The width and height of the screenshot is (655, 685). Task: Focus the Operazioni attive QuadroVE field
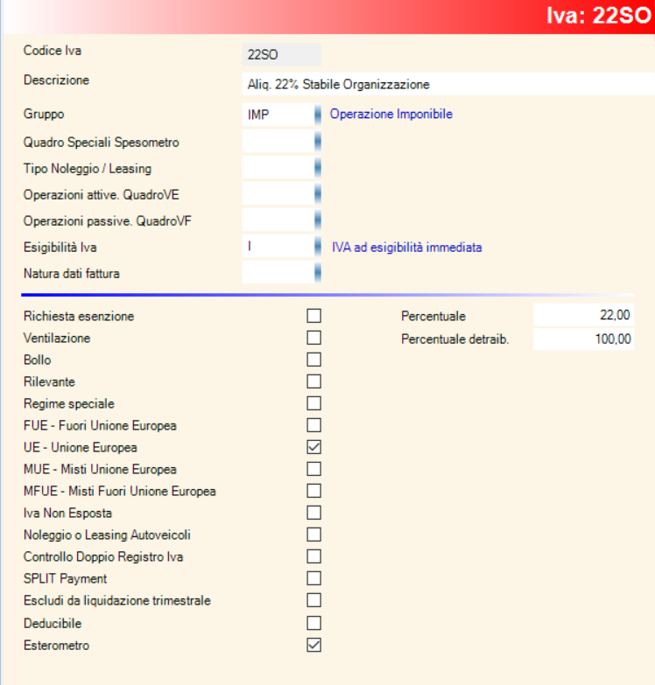click(278, 194)
